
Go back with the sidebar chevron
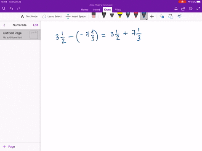[x=4, y=25]
